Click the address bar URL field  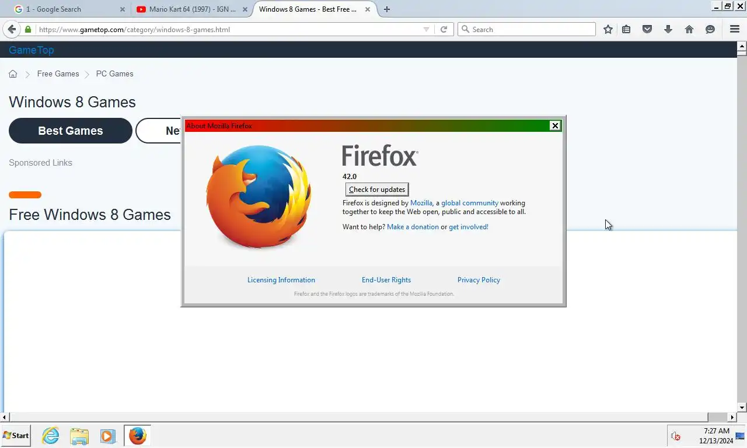coord(228,29)
